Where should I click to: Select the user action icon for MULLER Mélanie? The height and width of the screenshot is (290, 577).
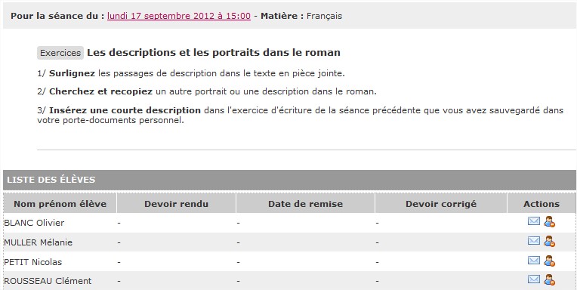(x=549, y=242)
